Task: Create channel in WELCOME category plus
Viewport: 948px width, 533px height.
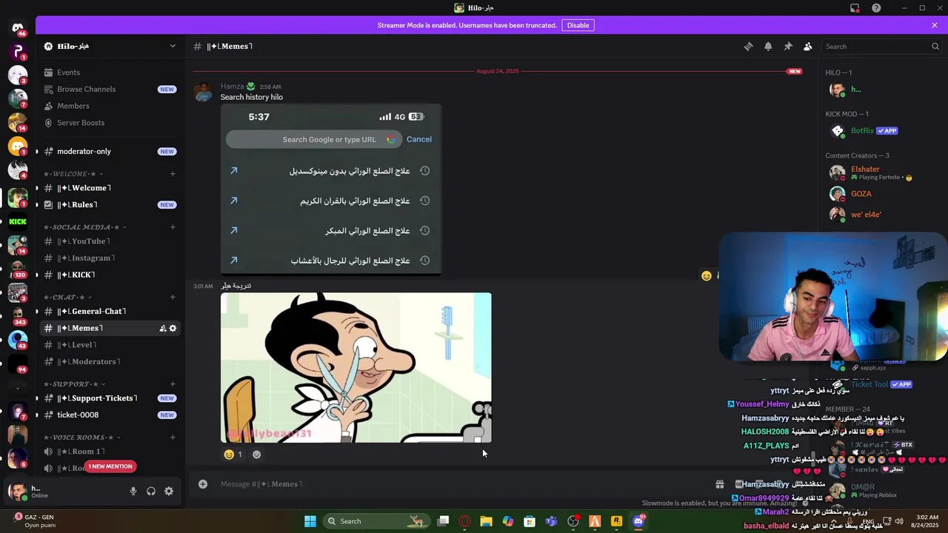Action: tap(173, 174)
